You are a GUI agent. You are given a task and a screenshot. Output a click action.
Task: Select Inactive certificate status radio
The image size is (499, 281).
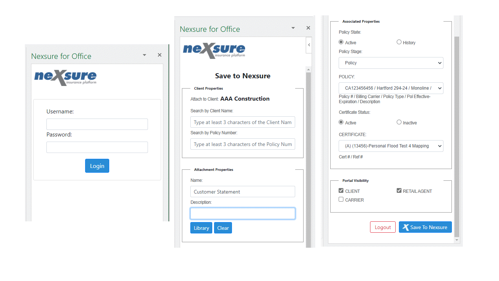[399, 122]
